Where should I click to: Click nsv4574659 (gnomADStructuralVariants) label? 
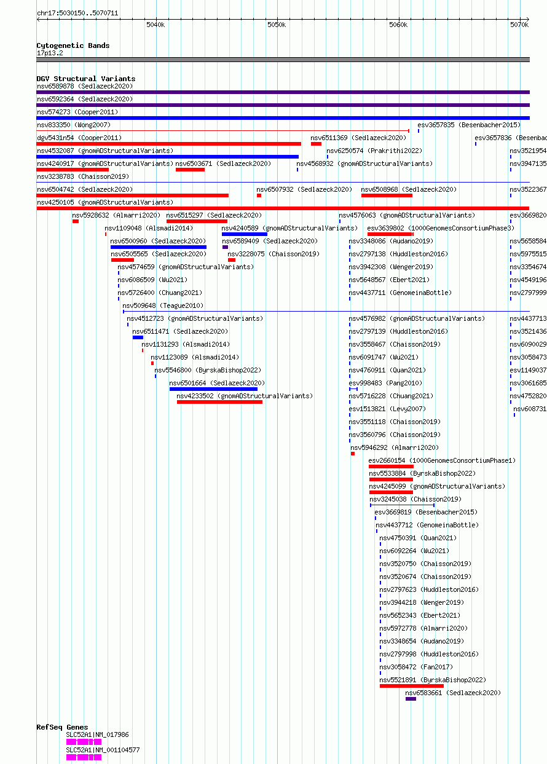186,267
